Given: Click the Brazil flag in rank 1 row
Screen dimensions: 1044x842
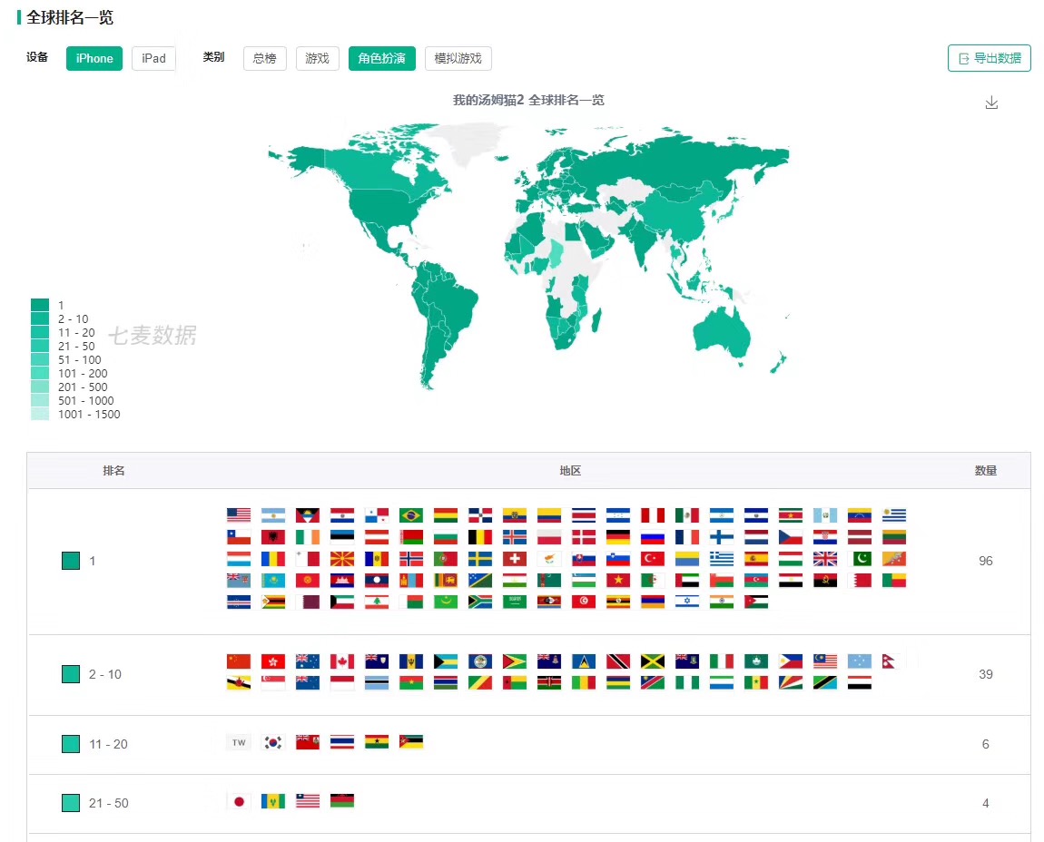Looking at the screenshot, I should coord(410,515).
